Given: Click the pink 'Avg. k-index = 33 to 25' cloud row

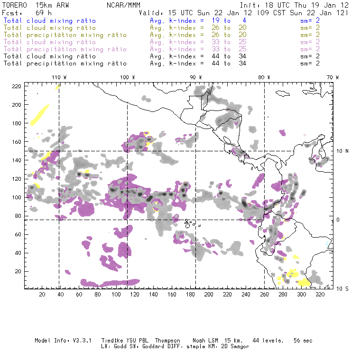Looking at the screenshot, I should coord(198,42).
